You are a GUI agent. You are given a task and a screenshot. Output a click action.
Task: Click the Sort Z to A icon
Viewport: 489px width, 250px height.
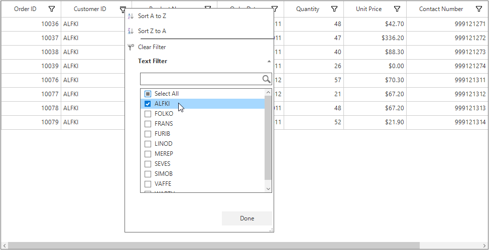tap(131, 31)
